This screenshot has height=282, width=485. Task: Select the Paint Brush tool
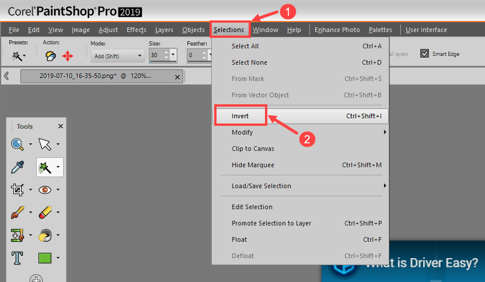click(18, 213)
